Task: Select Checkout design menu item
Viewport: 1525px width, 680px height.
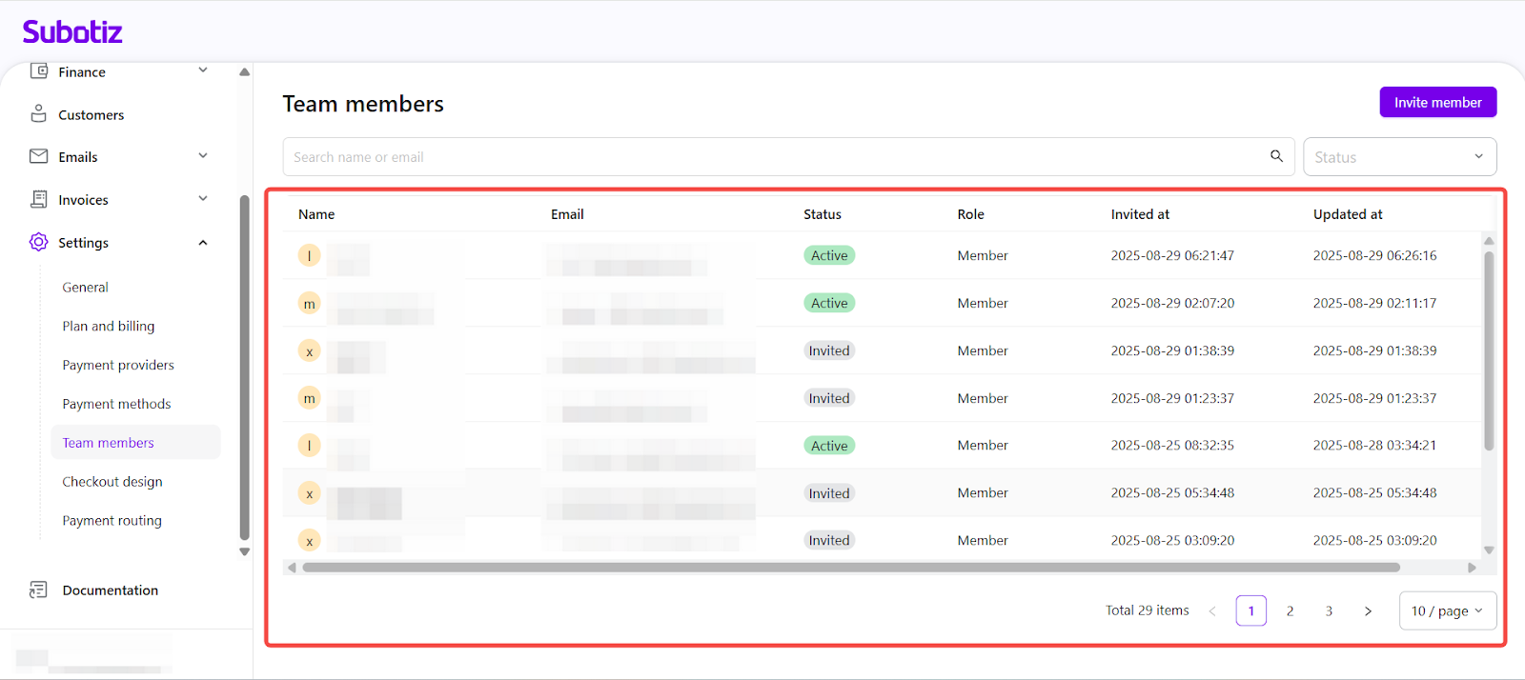Action: click(x=112, y=482)
